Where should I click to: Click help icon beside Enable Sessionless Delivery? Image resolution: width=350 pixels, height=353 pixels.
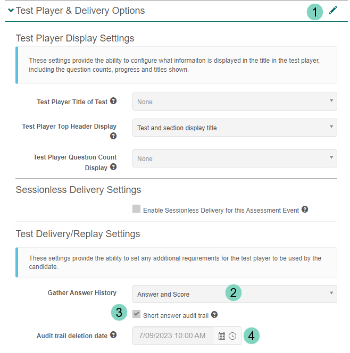click(305, 209)
